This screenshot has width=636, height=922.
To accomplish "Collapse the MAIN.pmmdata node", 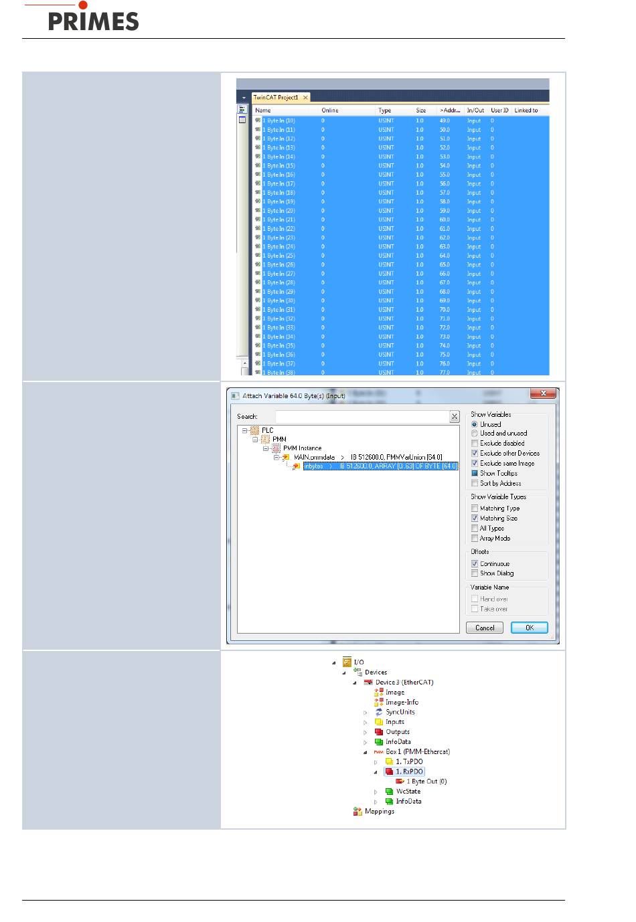I will click(276, 457).
